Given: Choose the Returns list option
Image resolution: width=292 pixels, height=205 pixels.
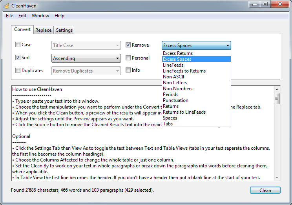Looking at the screenshot, I should pos(197,106).
